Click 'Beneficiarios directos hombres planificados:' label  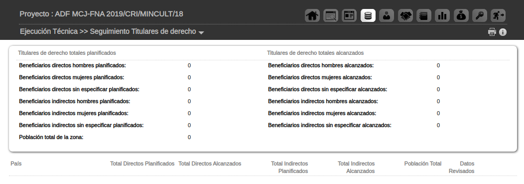(x=73, y=65)
